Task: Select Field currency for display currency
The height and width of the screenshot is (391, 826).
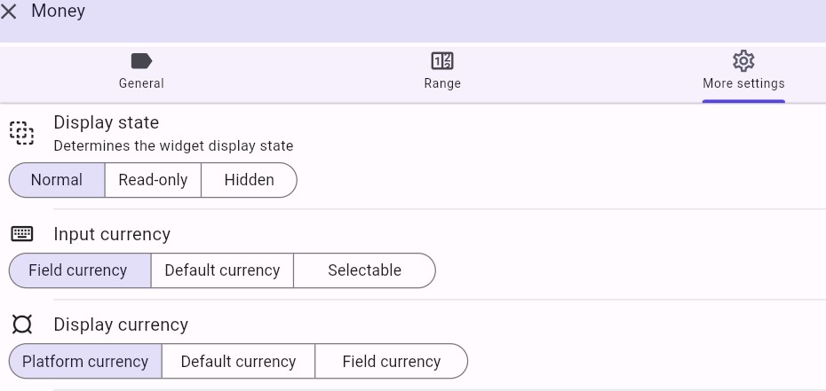Action: pyautogui.click(x=391, y=361)
